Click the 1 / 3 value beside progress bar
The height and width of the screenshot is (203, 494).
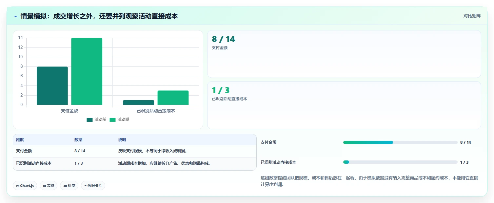(x=464, y=162)
